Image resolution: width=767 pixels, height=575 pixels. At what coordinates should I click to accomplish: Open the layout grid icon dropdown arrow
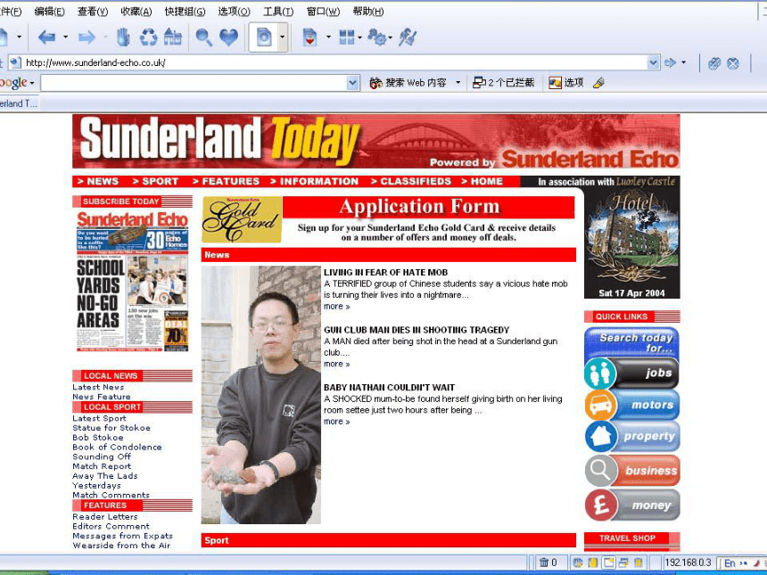[x=360, y=37]
